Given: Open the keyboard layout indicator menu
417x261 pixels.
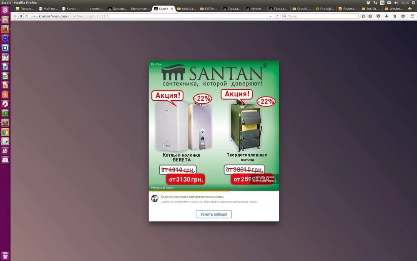Looking at the screenshot, I should pos(382,3).
